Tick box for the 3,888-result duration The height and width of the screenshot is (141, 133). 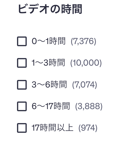[22, 106]
